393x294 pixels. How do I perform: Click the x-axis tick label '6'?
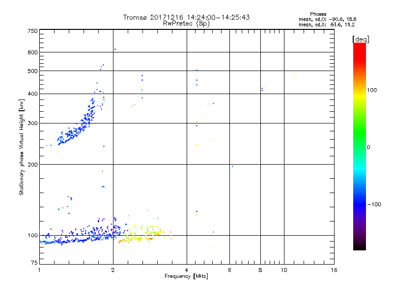click(x=229, y=270)
